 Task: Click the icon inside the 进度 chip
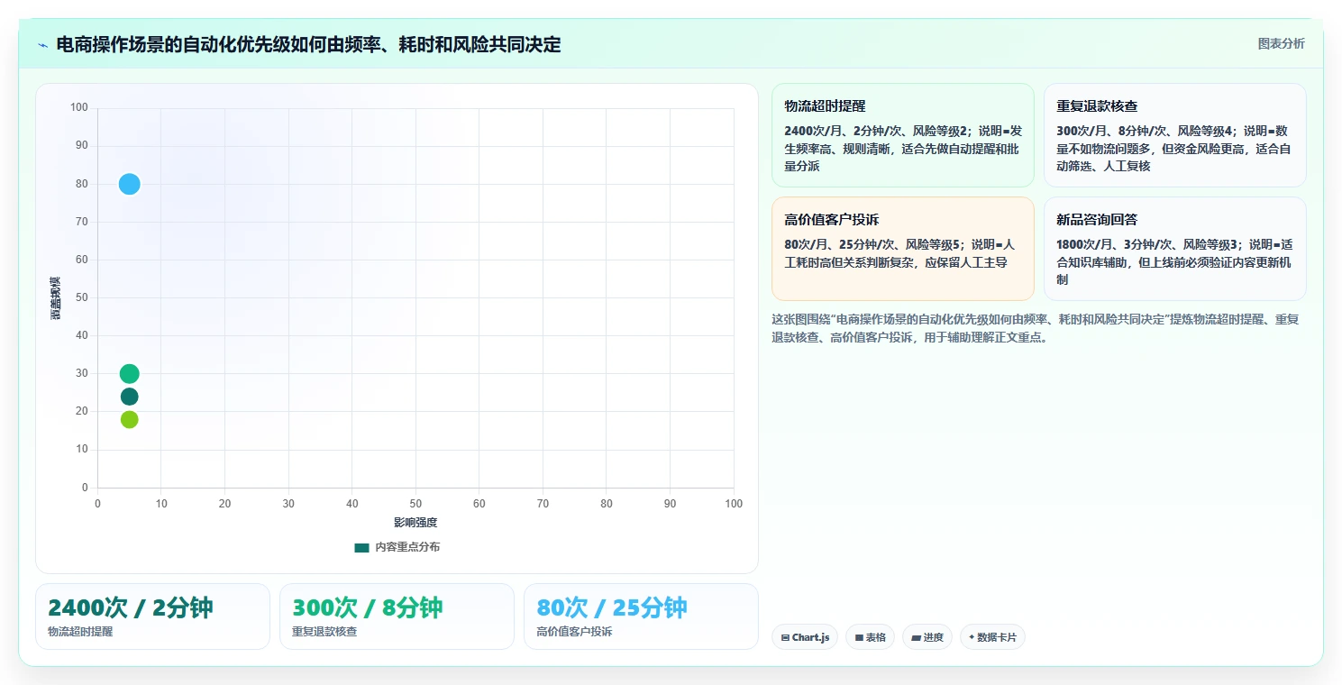916,637
